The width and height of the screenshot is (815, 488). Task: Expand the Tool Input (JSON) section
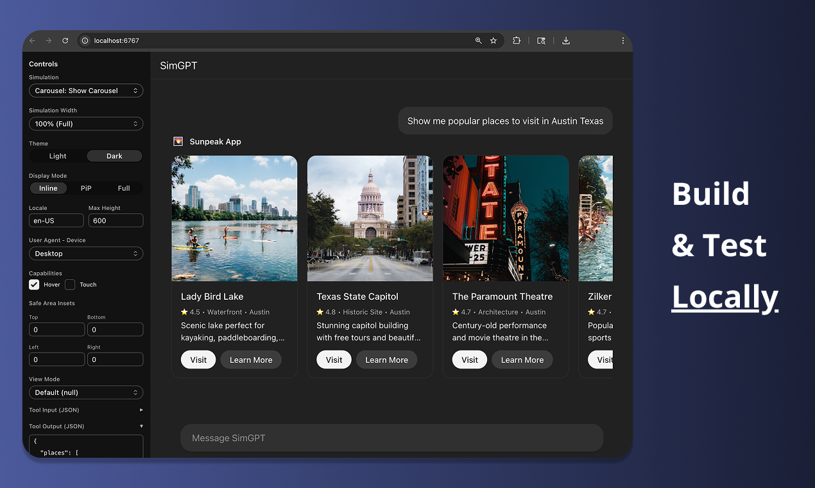tap(86, 410)
